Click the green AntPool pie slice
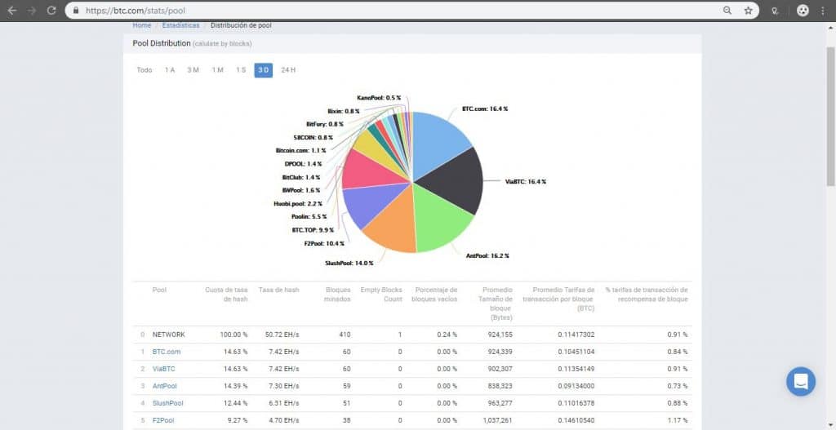 click(x=440, y=221)
